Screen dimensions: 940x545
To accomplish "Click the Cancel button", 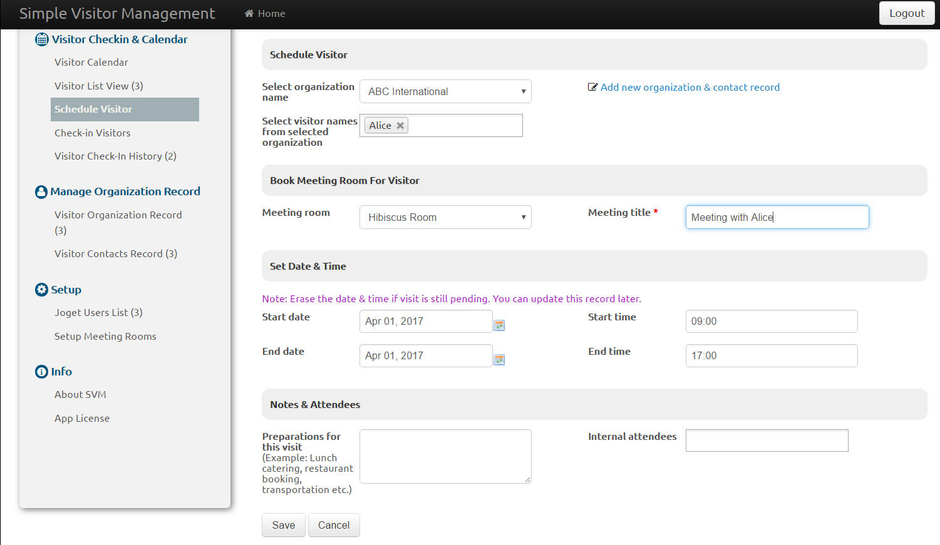I will (334, 525).
